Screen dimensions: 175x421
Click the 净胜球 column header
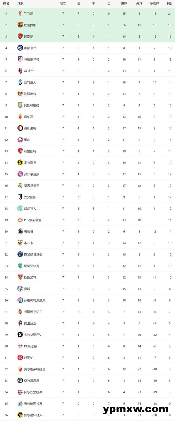(x=154, y=4)
